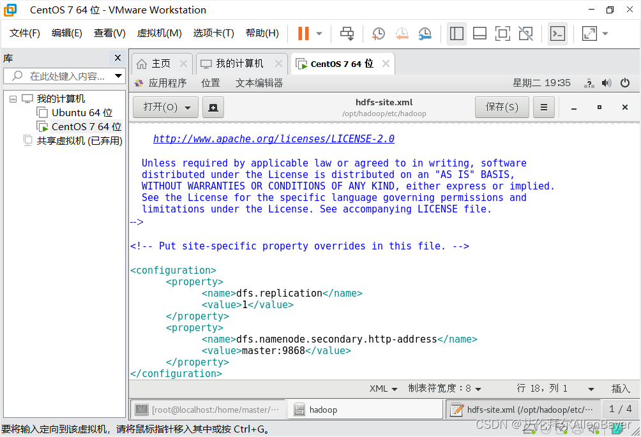Click the unity mode icon
Screen dimensions: 641x437
coord(525,33)
